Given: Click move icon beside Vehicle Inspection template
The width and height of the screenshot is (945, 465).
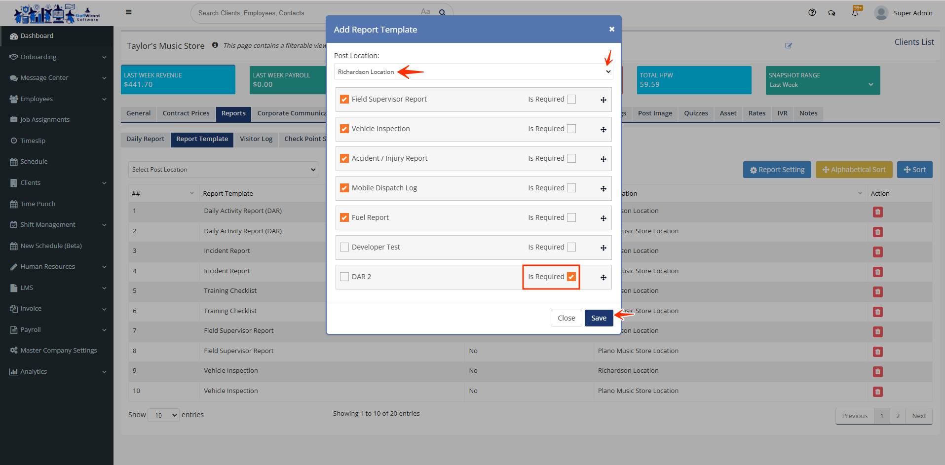Looking at the screenshot, I should click(603, 130).
